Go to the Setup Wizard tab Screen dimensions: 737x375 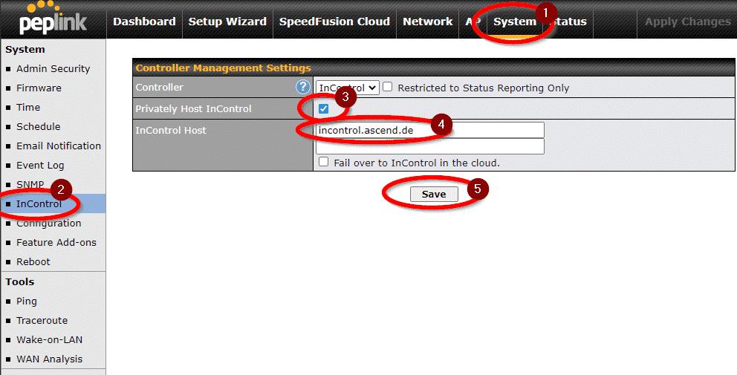(x=227, y=22)
